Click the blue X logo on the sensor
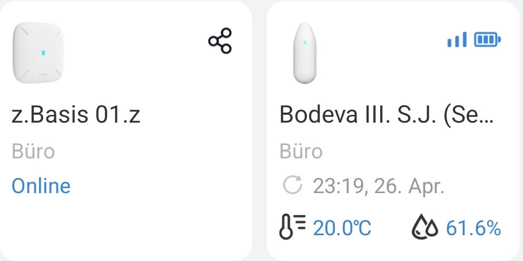This screenshot has width=523, height=261. point(305,43)
